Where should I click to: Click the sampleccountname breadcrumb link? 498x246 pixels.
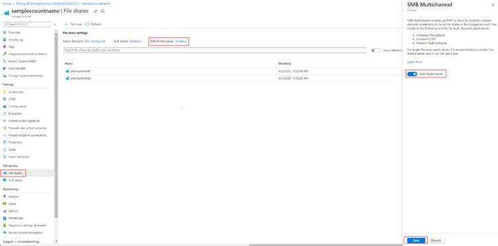[x=96, y=3]
